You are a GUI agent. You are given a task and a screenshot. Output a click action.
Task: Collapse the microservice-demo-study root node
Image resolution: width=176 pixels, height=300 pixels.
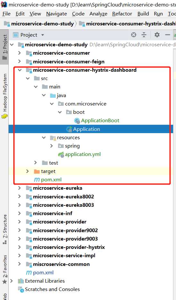12,45
